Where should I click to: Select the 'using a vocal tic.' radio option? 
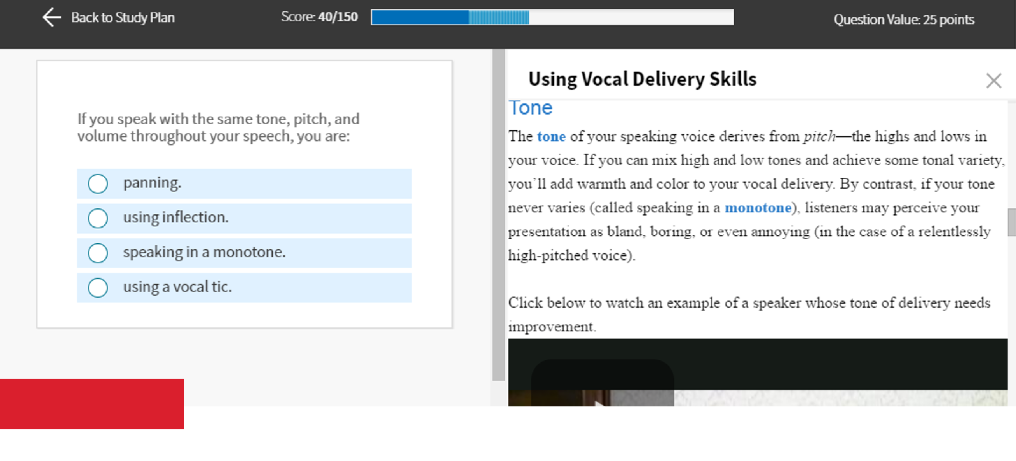pyautogui.click(x=98, y=288)
